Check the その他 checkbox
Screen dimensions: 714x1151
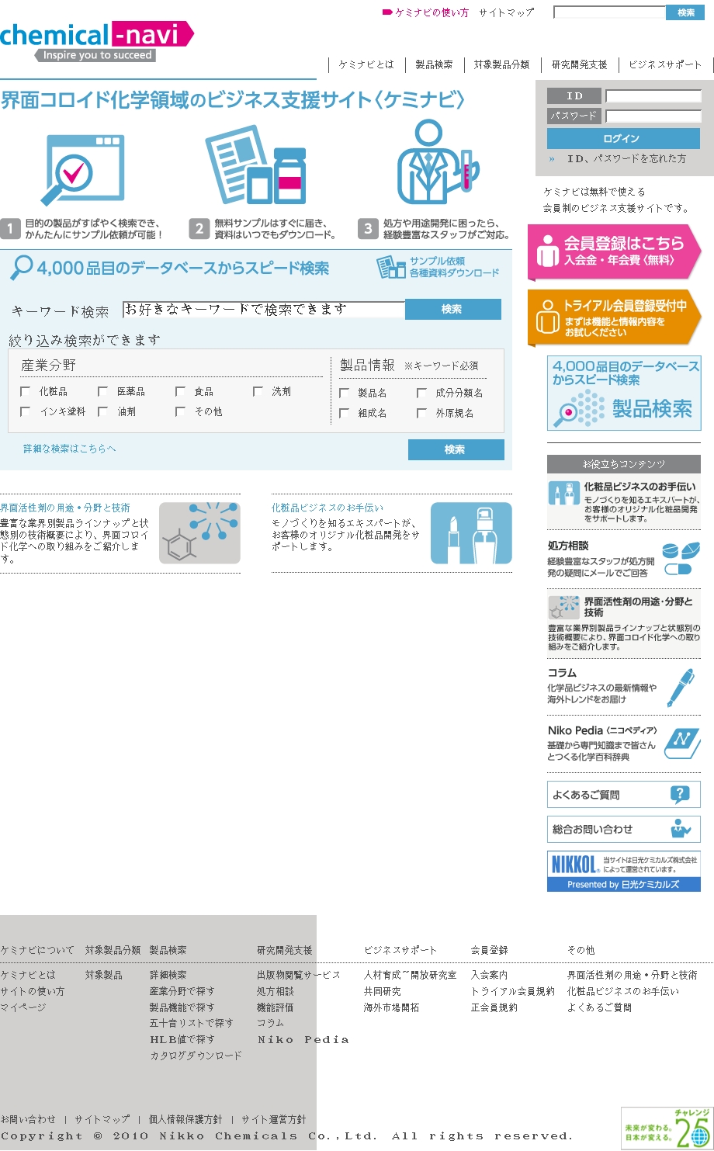[x=181, y=411]
